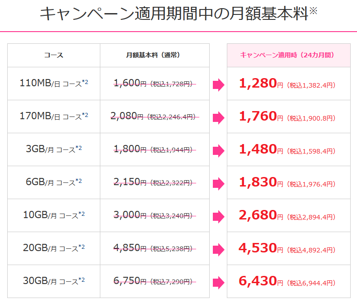Click the pink arrow in the 30GB row

point(219,283)
